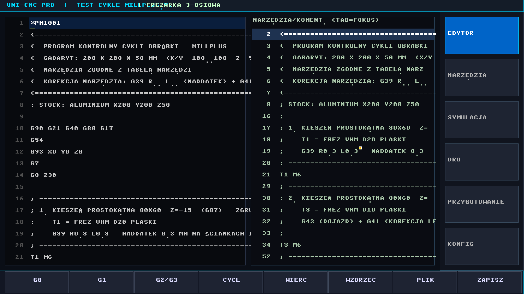Image resolution: width=524 pixels, height=294 pixels.
Task: Open the WIERC drilling softkey
Action: click(x=296, y=282)
